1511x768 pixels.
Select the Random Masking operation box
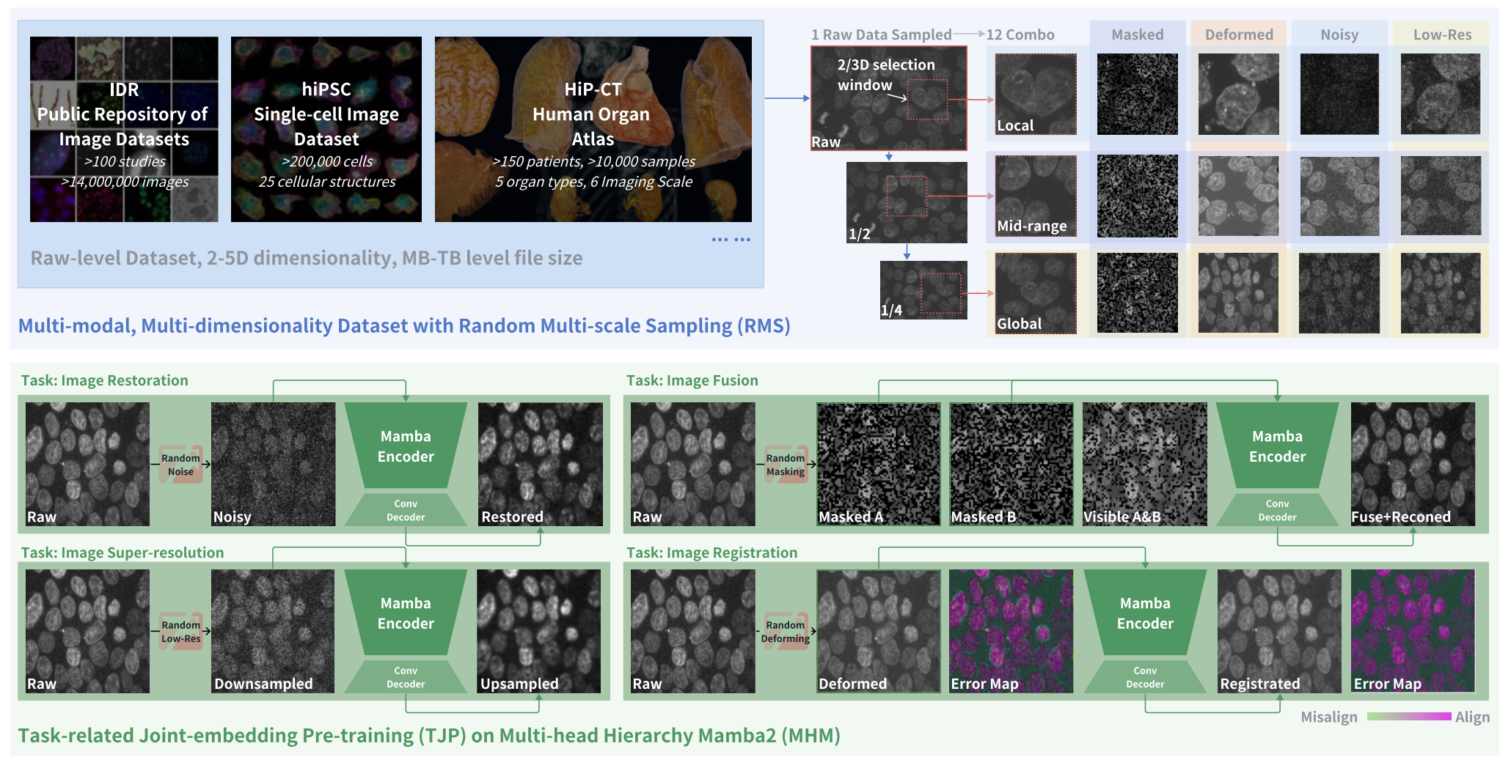786,465
